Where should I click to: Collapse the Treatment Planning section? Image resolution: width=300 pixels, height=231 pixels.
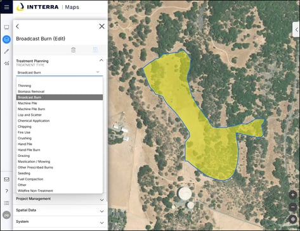click(x=101, y=60)
